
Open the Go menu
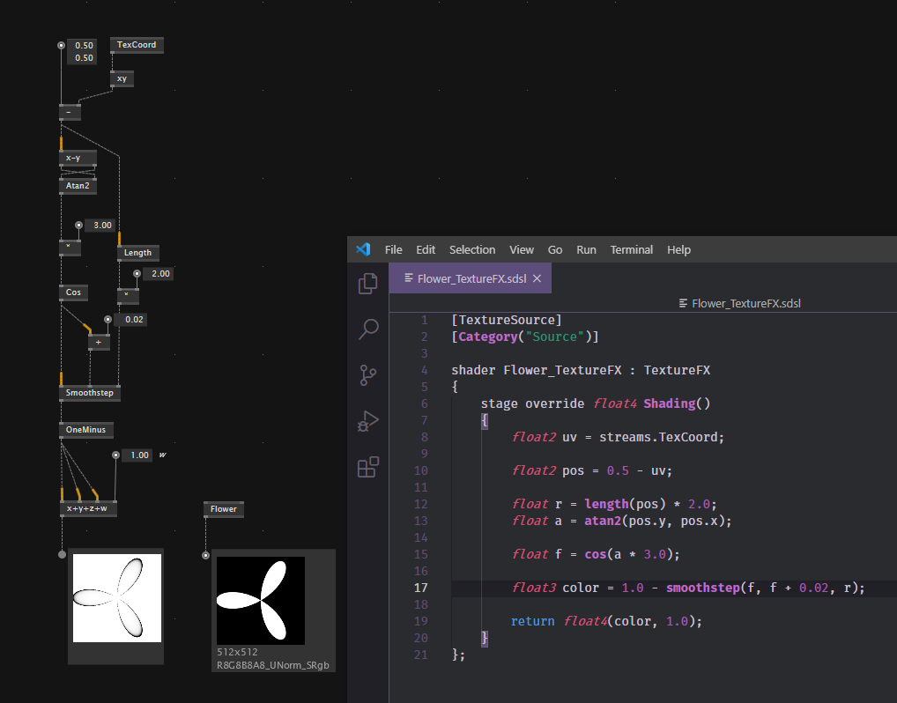click(555, 250)
